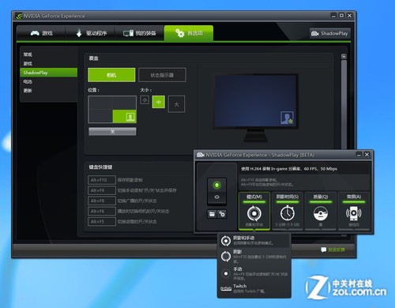The height and width of the screenshot is (308, 395).
Task: Open the recordings folder icon in ShadowPlay
Action: (212, 214)
